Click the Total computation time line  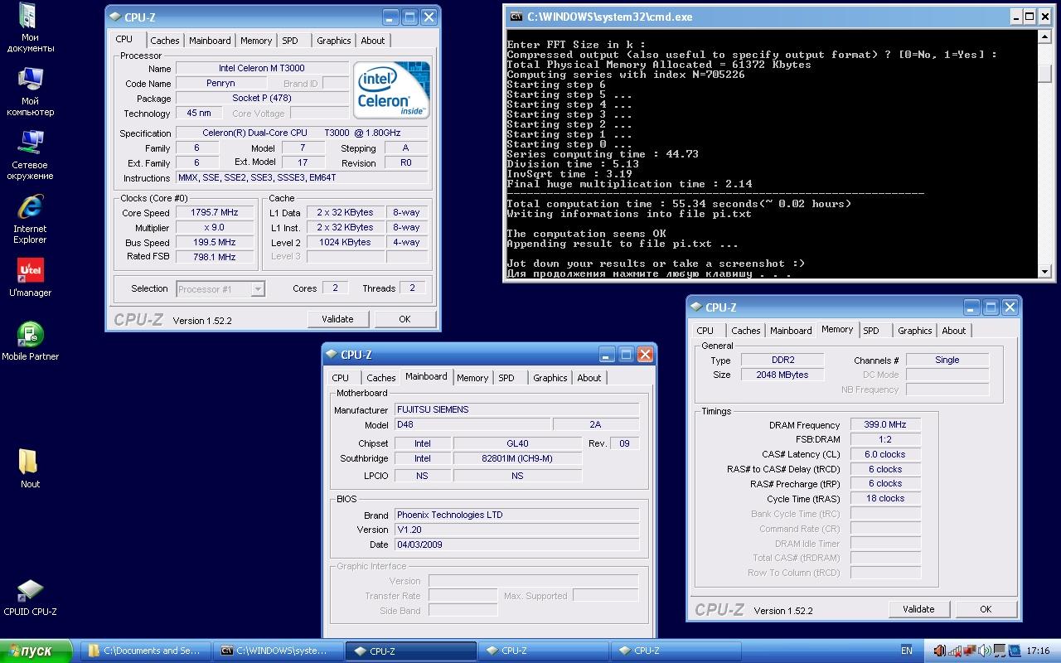tap(679, 204)
